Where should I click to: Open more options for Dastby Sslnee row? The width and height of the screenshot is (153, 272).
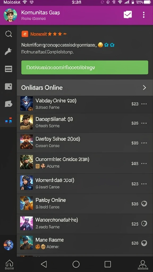144,143
